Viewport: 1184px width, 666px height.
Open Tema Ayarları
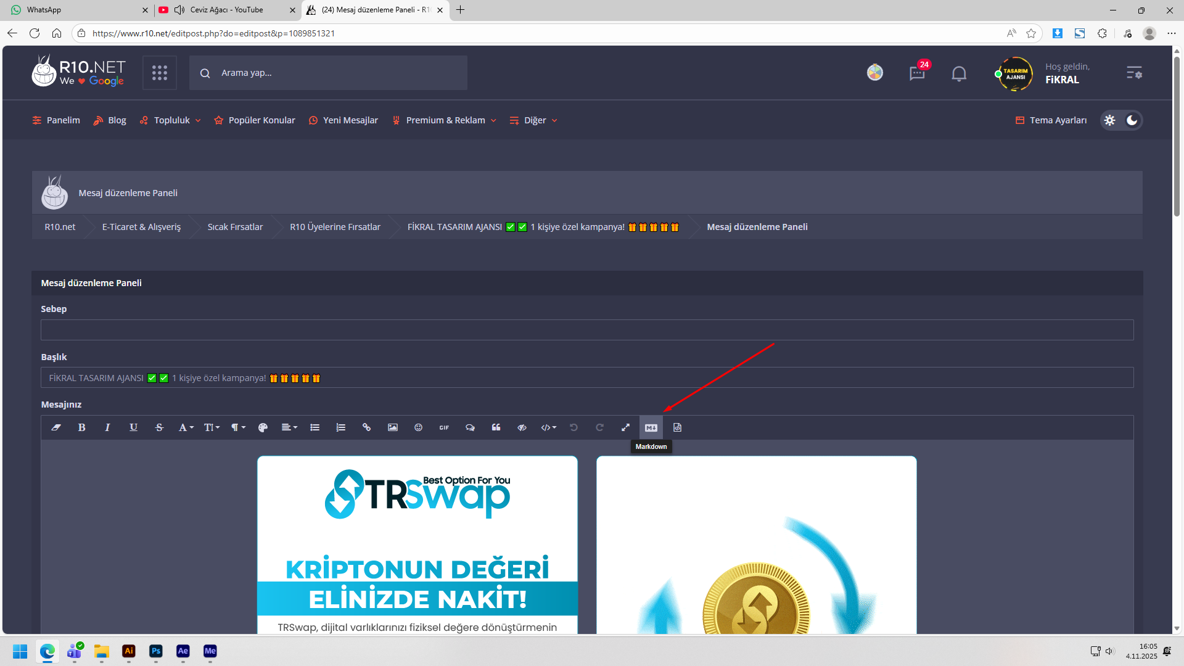click(1051, 120)
